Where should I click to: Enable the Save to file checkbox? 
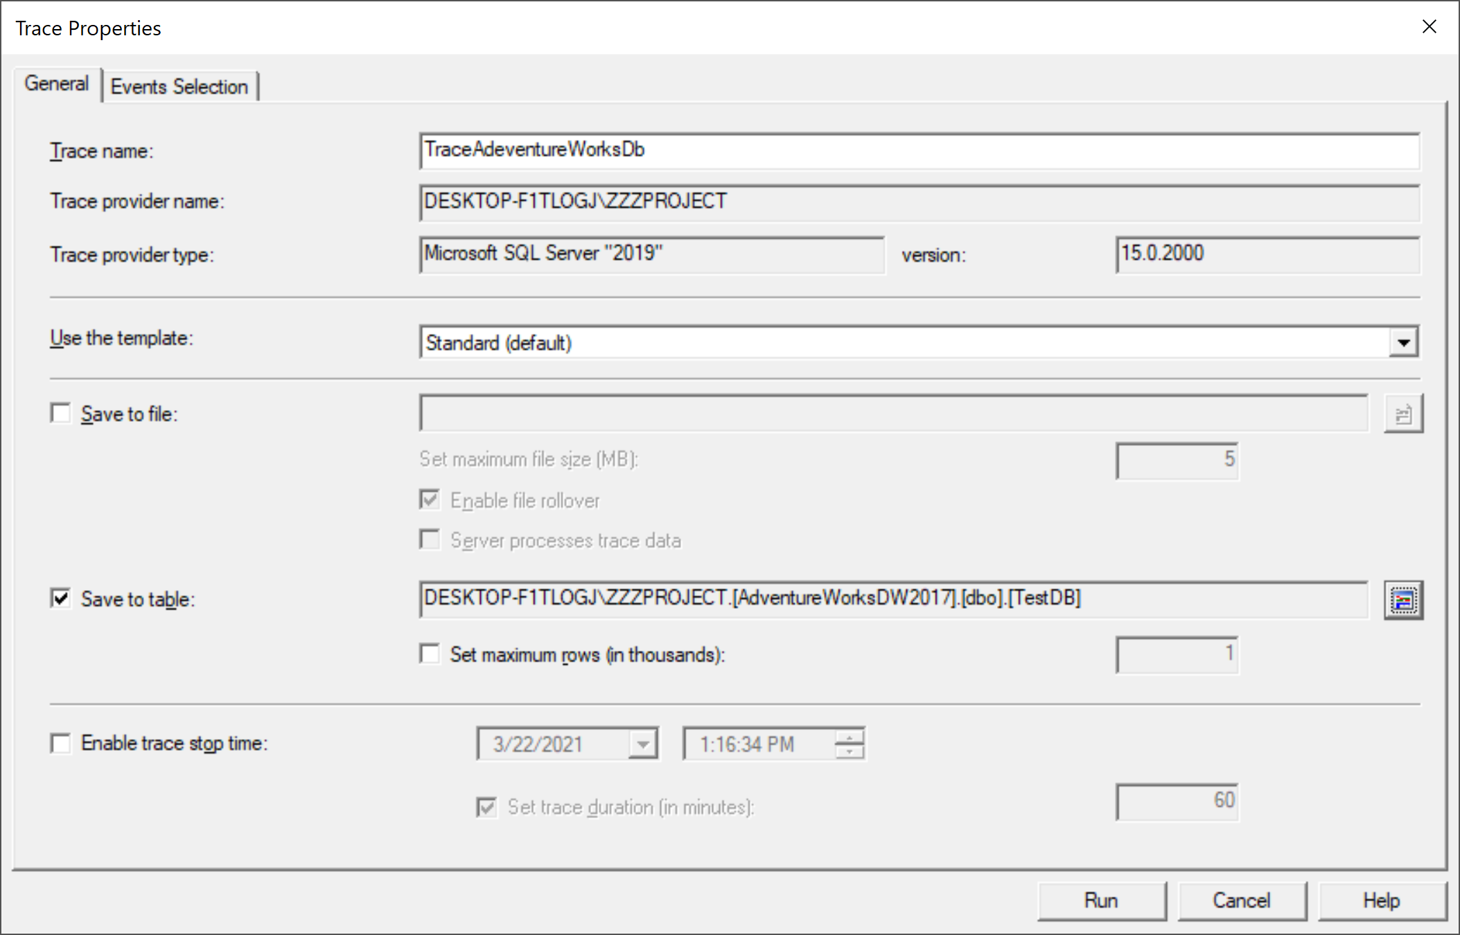[61, 413]
